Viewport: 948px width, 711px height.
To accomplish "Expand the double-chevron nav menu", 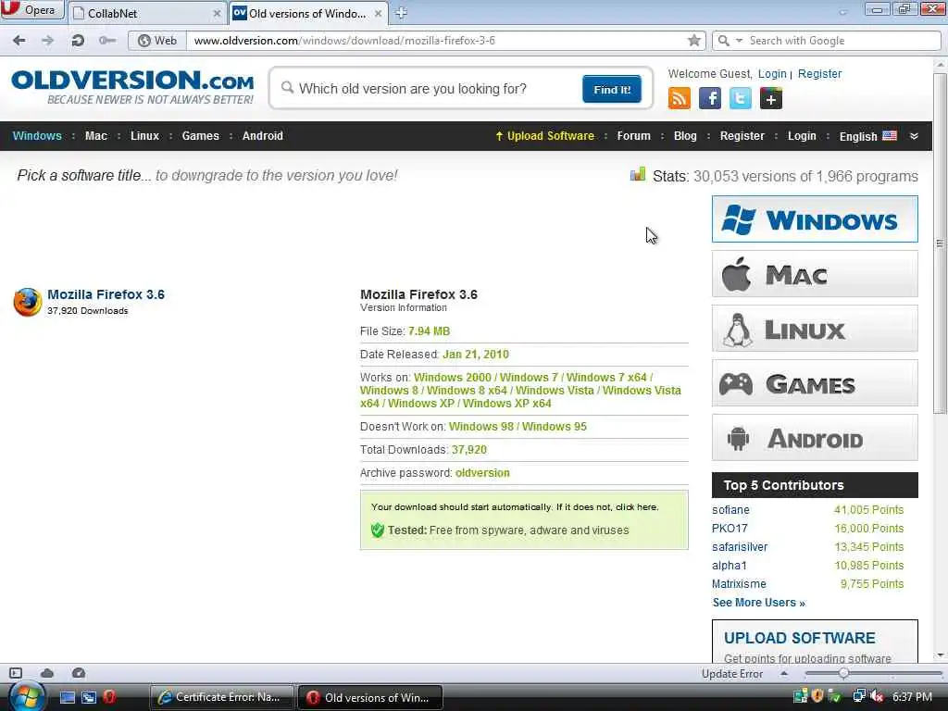I will click(x=914, y=136).
